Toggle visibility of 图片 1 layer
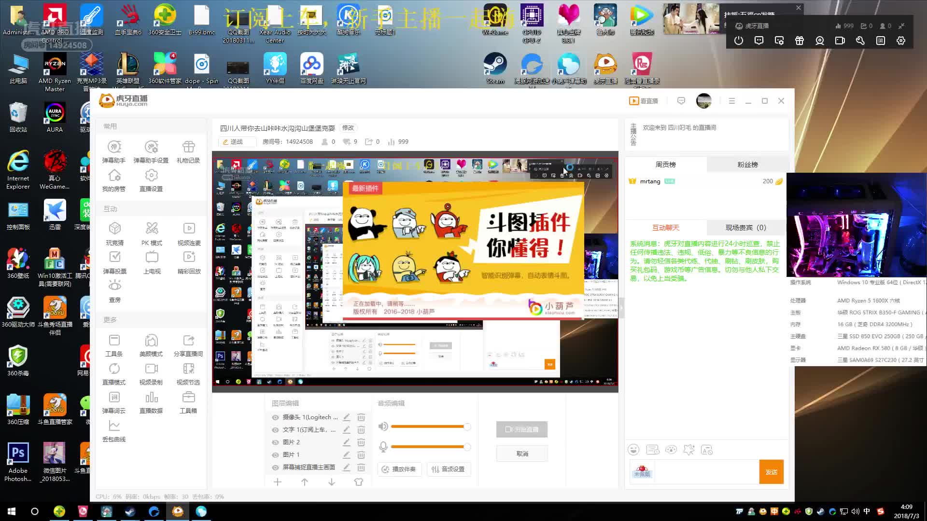 [275, 455]
